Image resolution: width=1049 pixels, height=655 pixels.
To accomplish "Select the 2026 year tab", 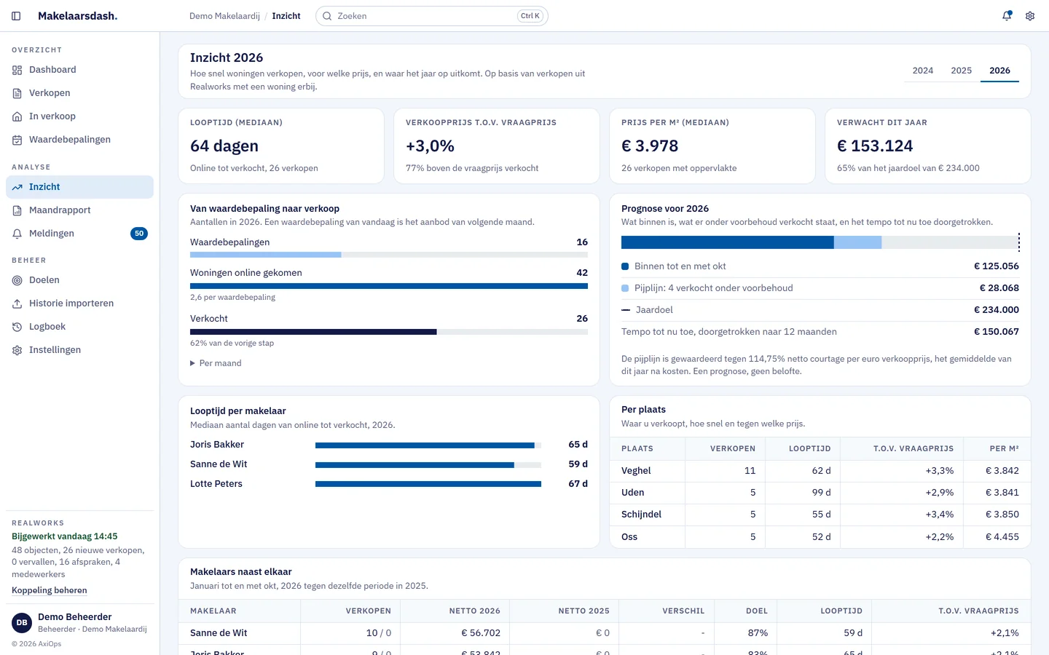I will [x=999, y=71].
